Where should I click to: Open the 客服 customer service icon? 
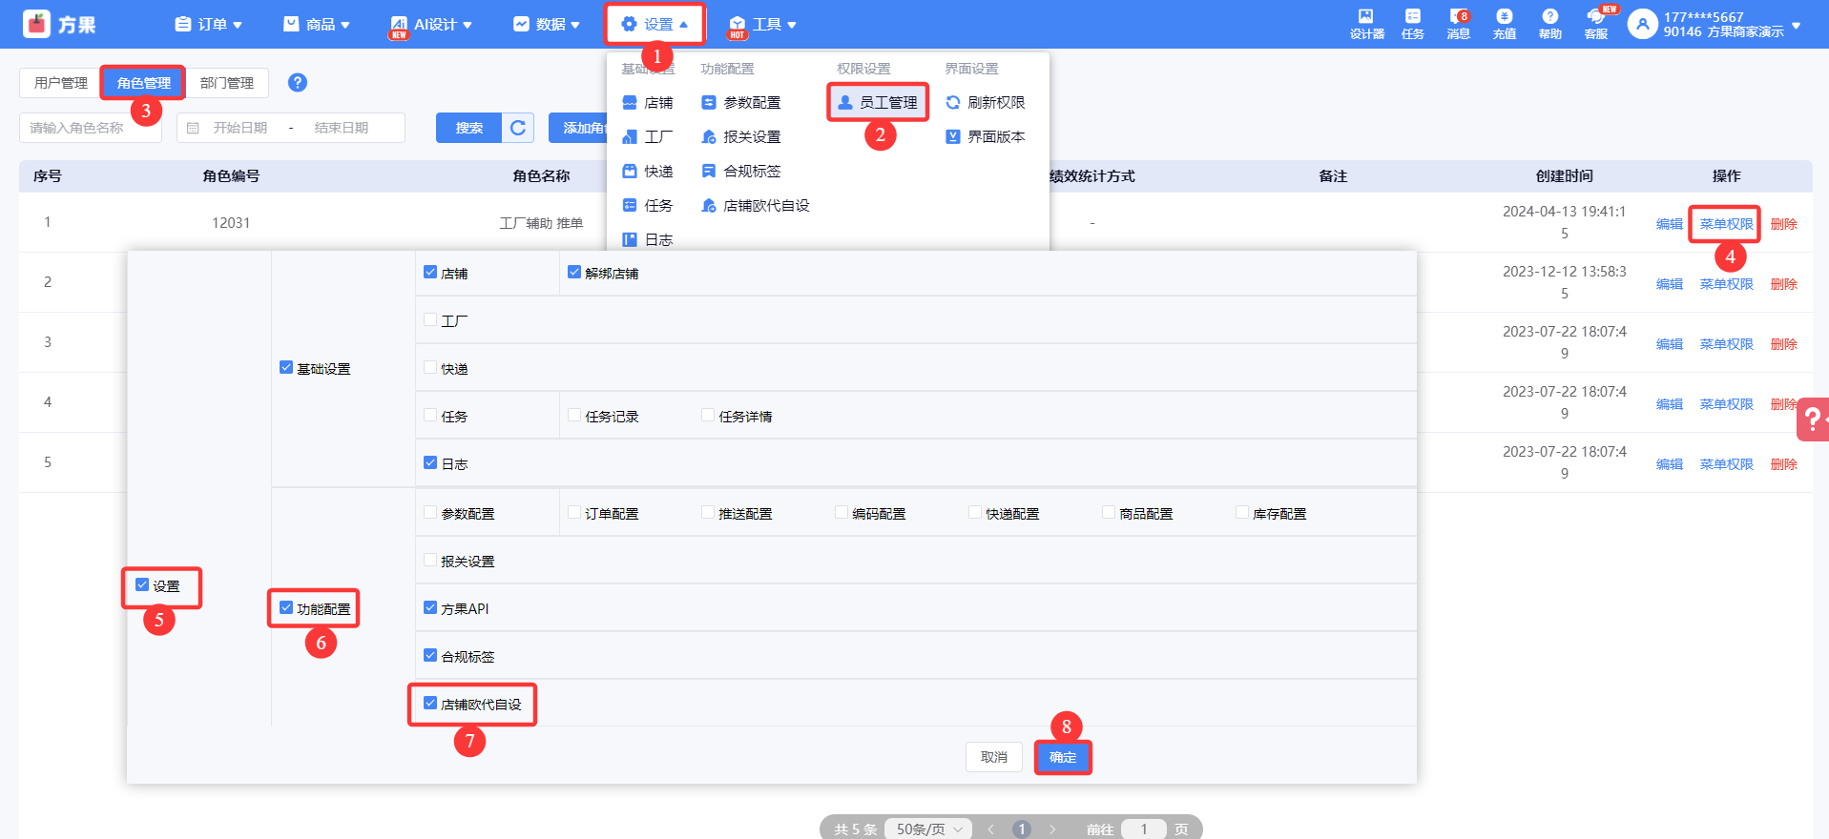point(1595,23)
